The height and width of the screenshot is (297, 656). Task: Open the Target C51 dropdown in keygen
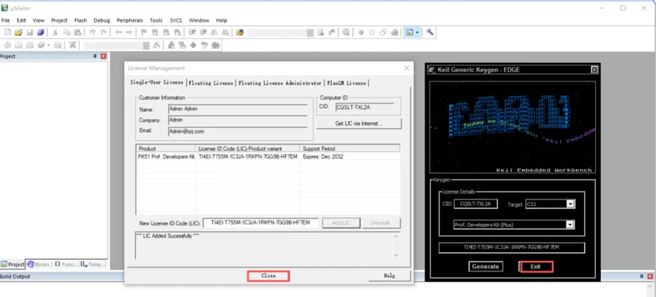(570, 204)
